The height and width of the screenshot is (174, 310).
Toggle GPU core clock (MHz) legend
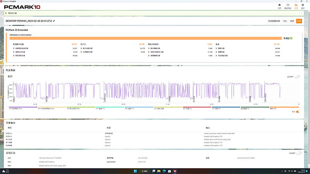pos(81,108)
